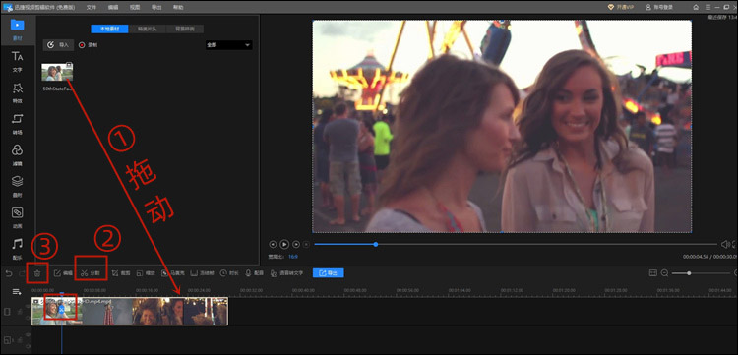Open the 素材 media panel in sidebar

(18, 30)
